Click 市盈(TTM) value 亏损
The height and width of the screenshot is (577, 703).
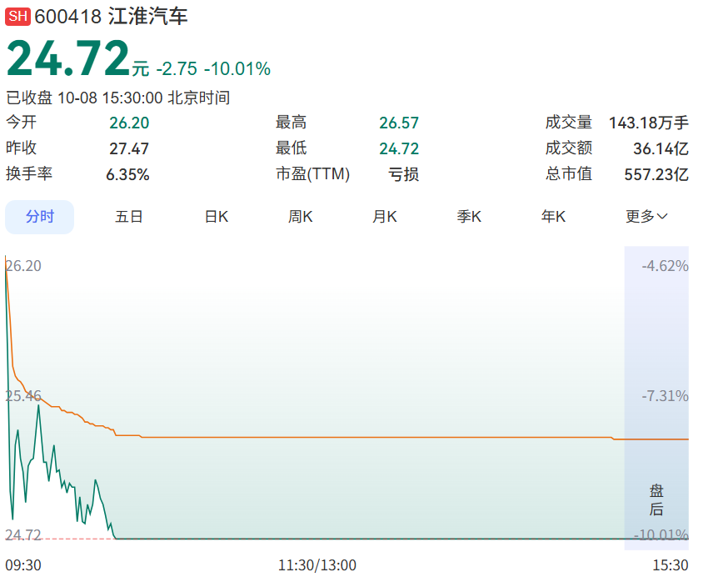403,174
